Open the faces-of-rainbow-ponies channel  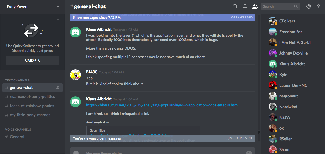32,106
